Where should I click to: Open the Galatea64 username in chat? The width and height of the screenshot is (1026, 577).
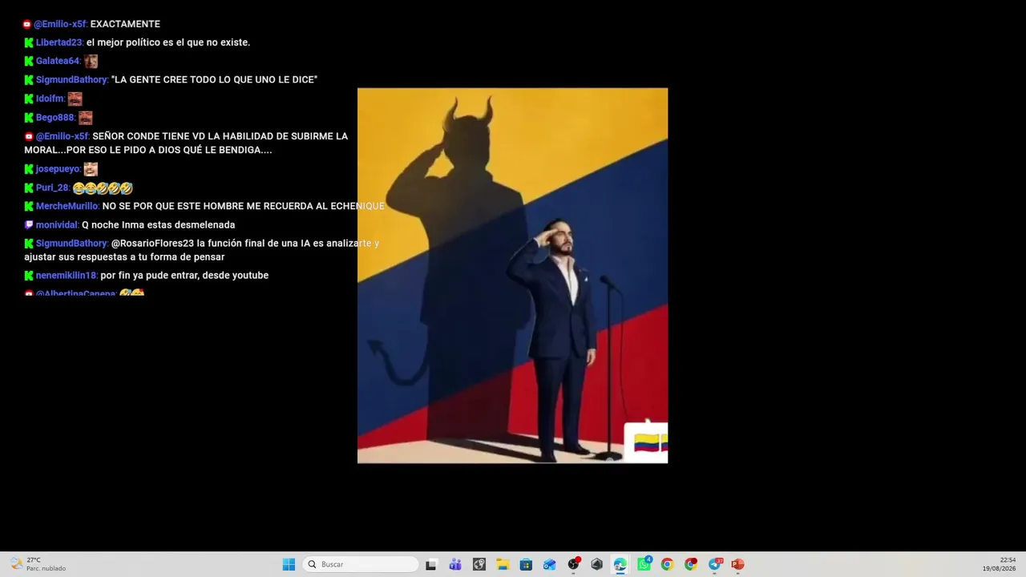coord(58,61)
